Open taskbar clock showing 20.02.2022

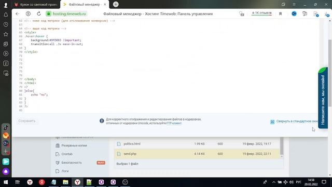(311, 182)
